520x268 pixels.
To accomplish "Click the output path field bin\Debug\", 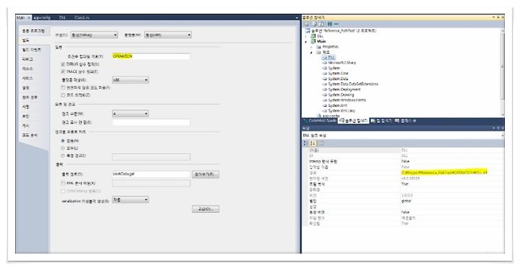I will point(151,174).
